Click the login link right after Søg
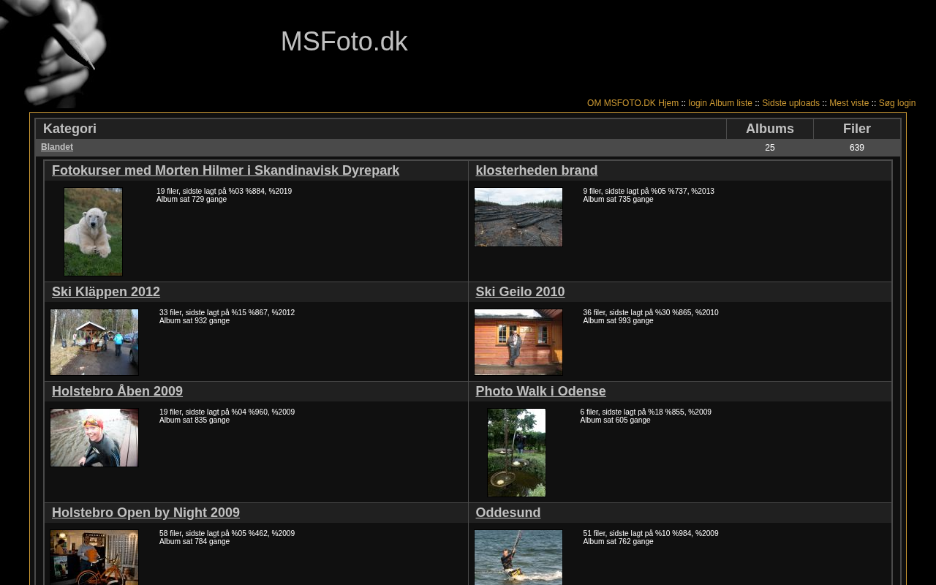This screenshot has width=936, height=585. click(907, 103)
